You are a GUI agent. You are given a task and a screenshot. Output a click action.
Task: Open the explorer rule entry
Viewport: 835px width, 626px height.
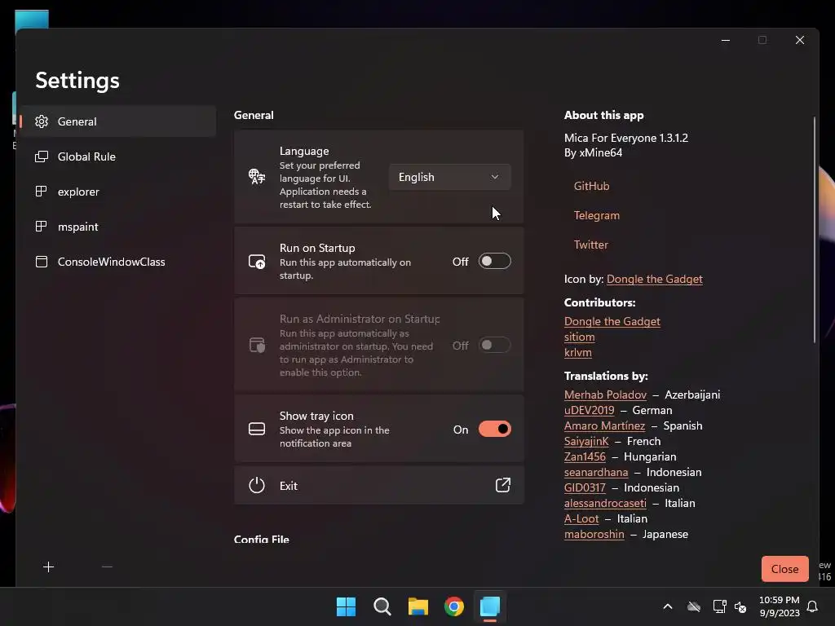click(118, 192)
